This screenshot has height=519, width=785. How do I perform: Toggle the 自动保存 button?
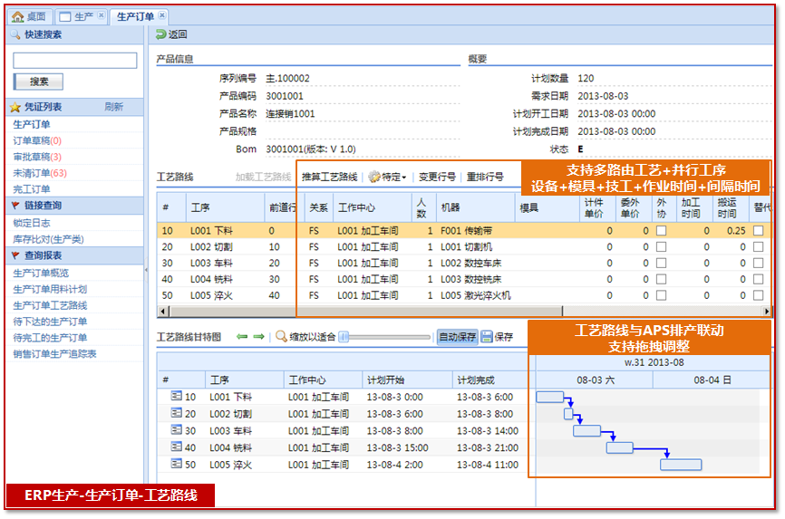458,337
